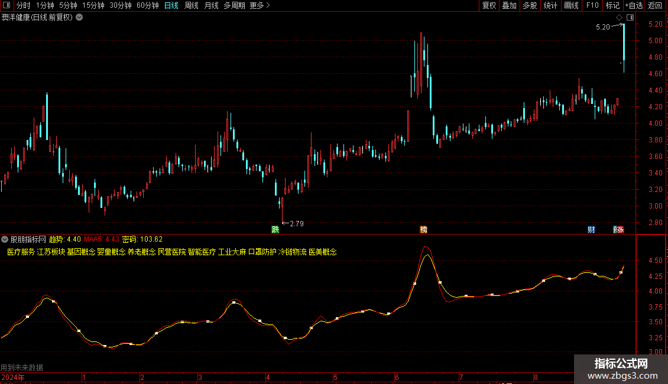Click the 医疗服务 sector tag
Screen dimensions: 668x384
coord(21,252)
